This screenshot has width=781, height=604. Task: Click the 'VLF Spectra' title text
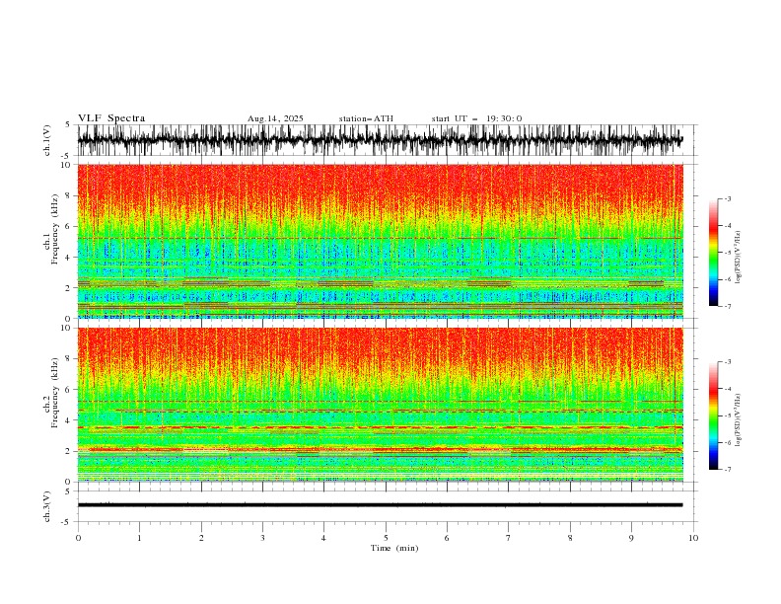[111, 118]
